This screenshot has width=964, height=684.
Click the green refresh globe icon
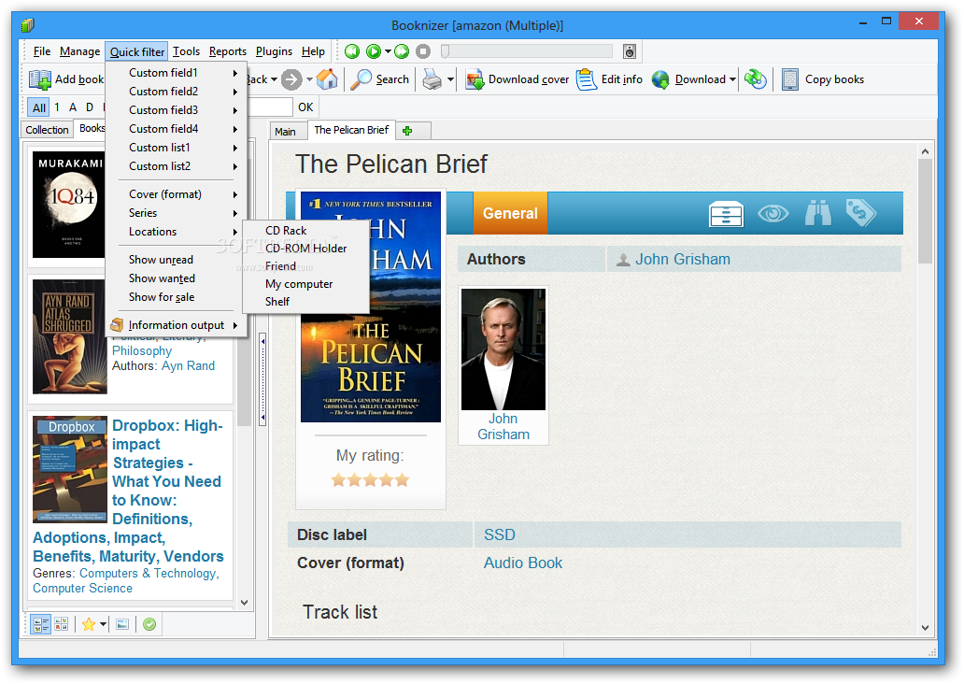tap(755, 79)
